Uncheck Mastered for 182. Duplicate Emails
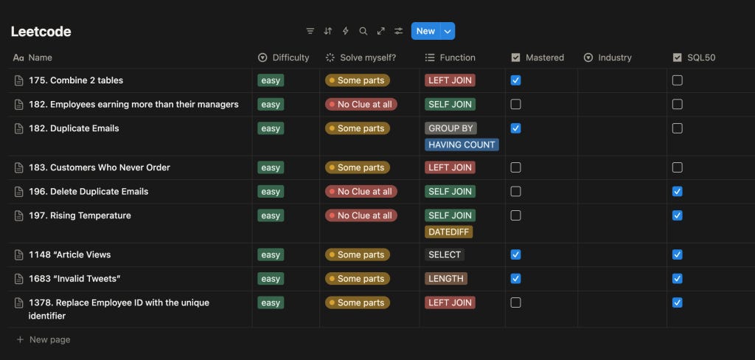 coord(515,128)
